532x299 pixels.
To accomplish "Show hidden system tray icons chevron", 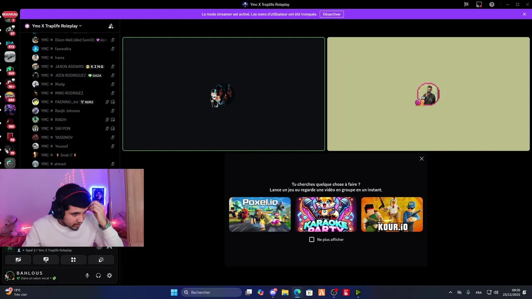I will click(450, 292).
